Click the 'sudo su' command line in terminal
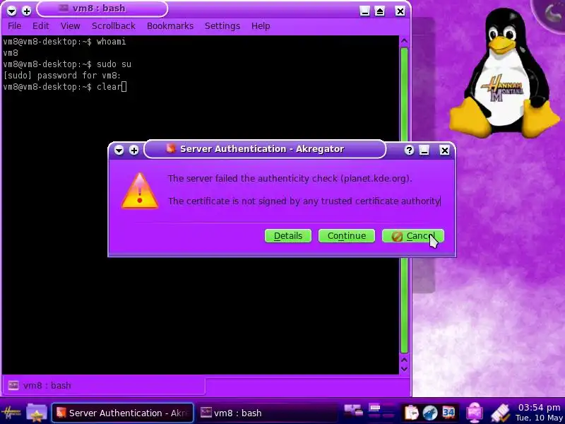 click(67, 64)
